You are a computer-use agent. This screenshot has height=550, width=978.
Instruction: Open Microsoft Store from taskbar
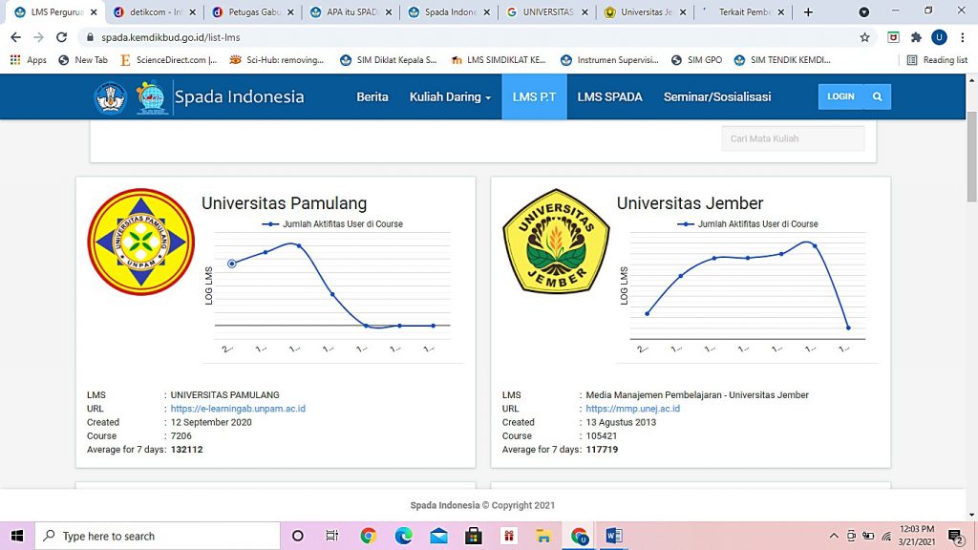pos(474,536)
